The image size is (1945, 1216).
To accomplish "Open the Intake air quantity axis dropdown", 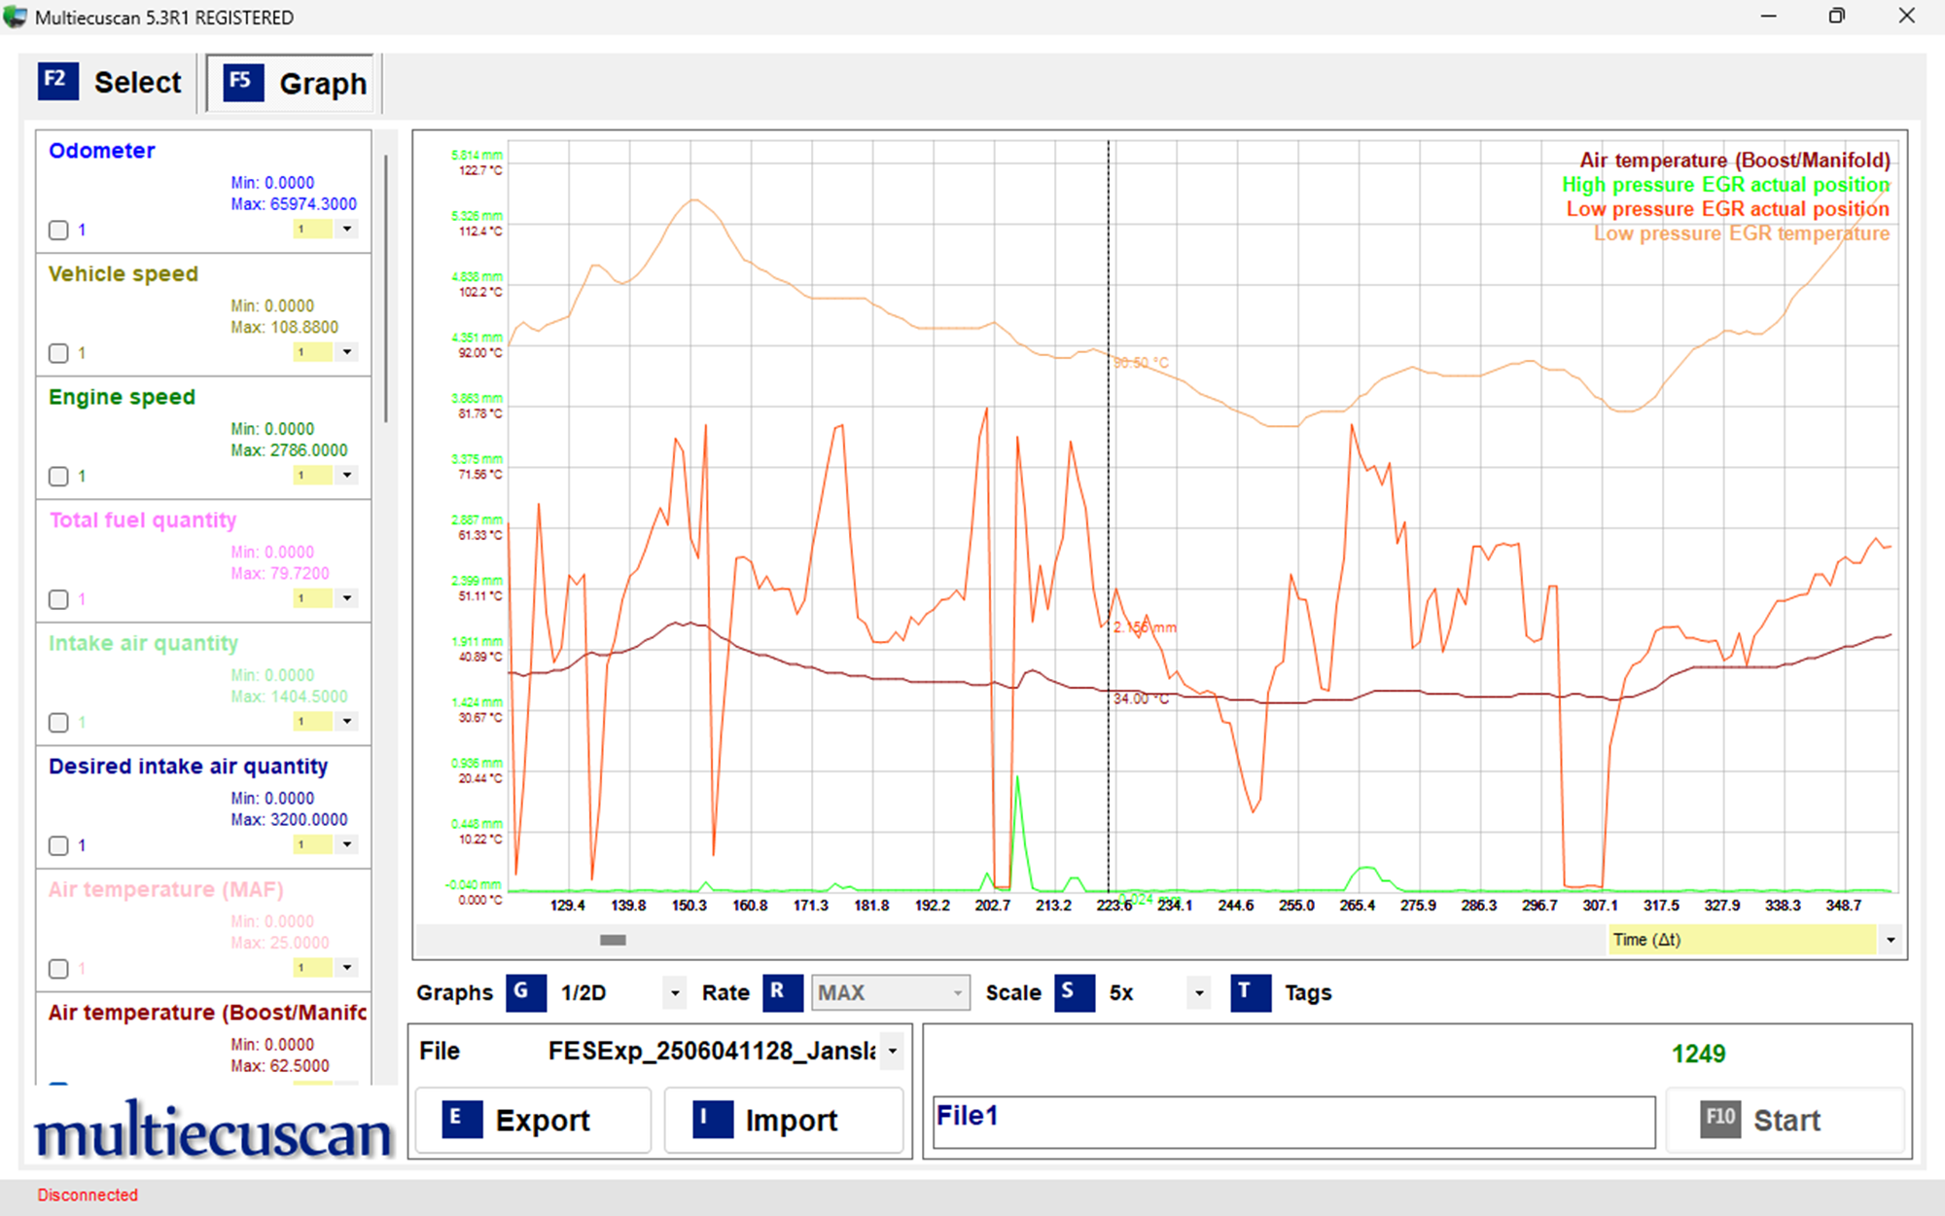I will click(x=347, y=721).
